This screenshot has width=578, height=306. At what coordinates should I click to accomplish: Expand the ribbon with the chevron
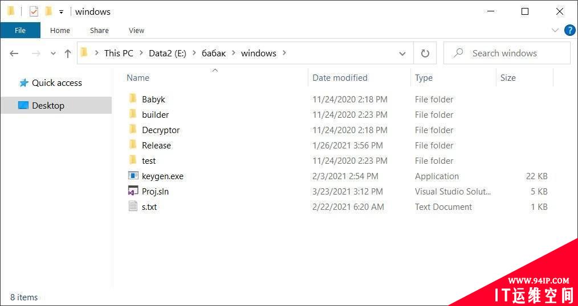(555, 31)
